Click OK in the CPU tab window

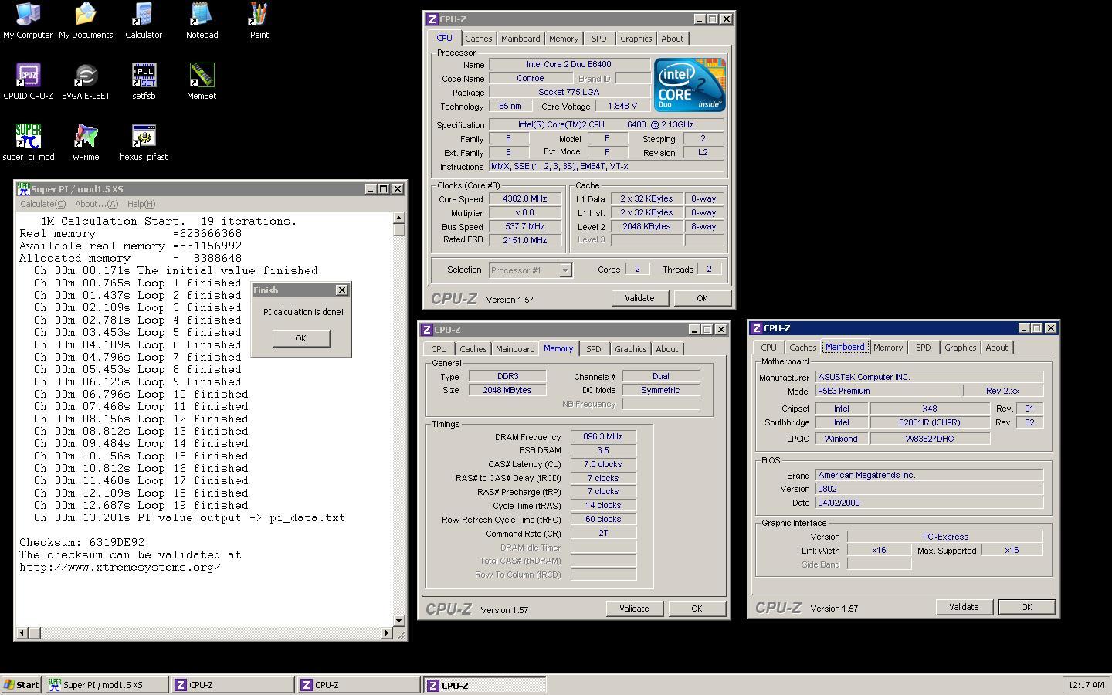pyautogui.click(x=702, y=298)
